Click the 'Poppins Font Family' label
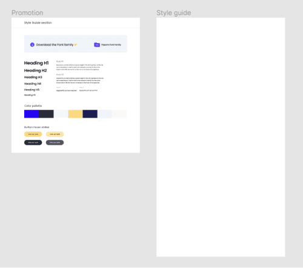The image size is (303, 268). [111, 45]
